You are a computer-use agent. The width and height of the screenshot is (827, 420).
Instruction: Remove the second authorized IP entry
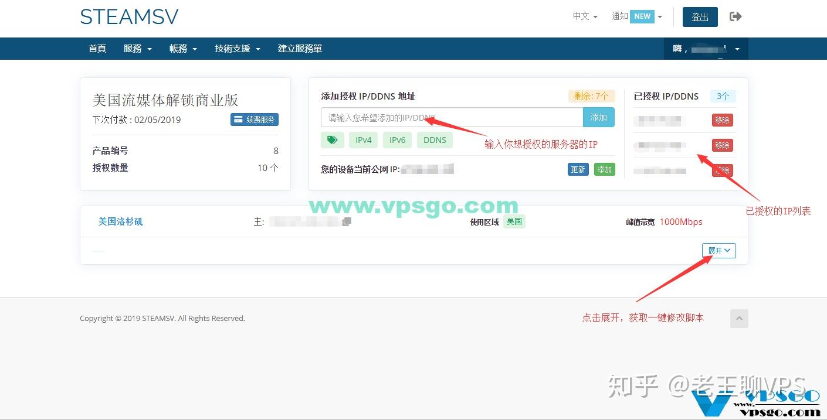pos(723,145)
